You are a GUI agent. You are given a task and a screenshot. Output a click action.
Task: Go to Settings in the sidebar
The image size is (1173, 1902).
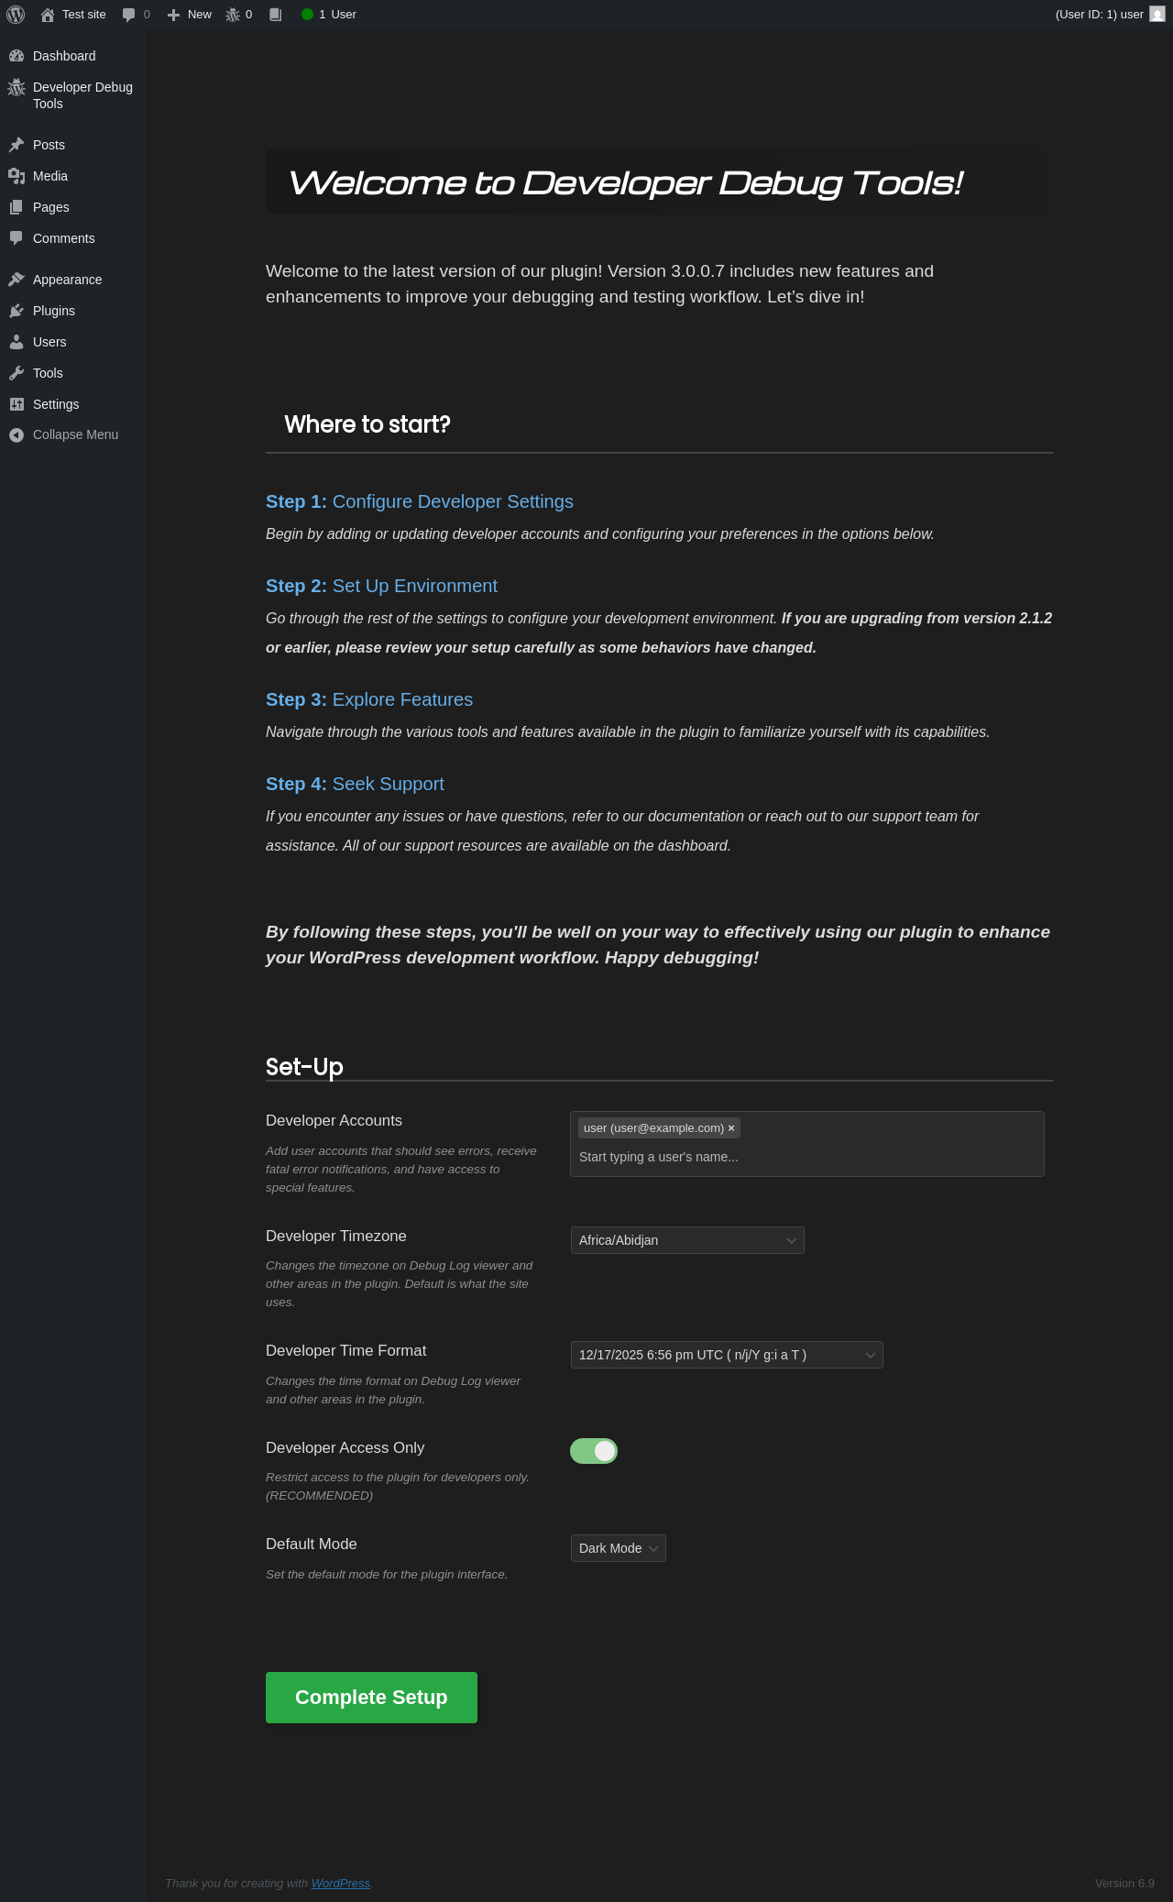tap(56, 404)
